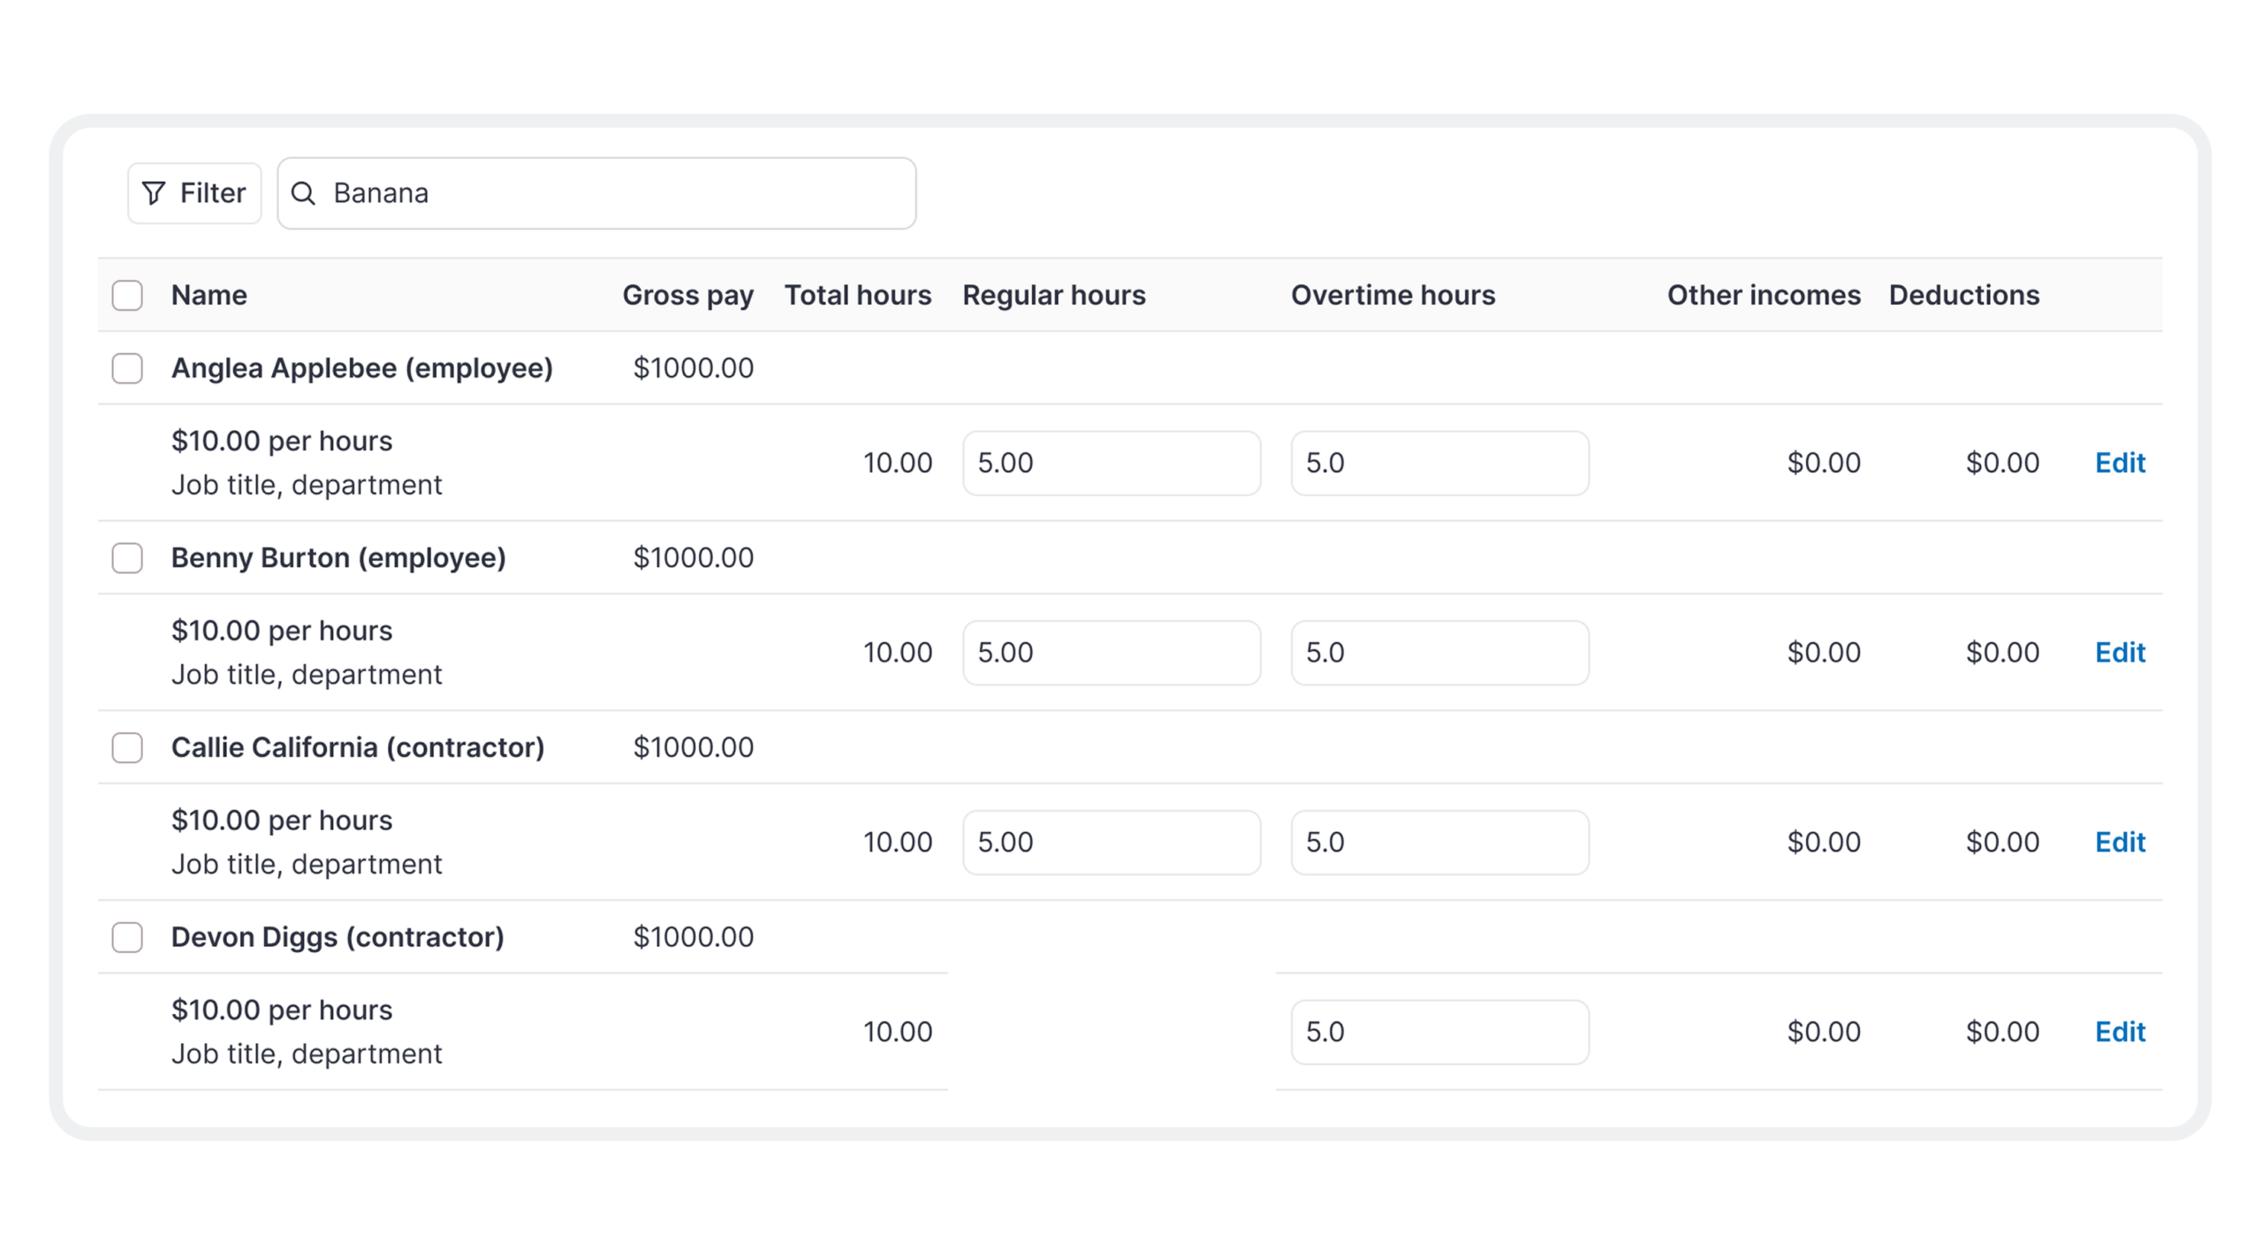This screenshot has width=2262, height=1241.
Task: Click the Gross pay column header
Action: point(687,295)
